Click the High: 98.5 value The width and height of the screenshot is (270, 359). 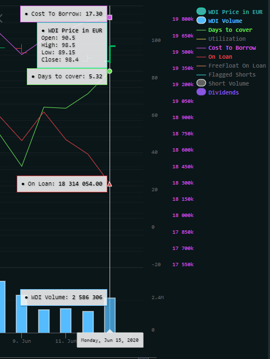tap(58, 45)
